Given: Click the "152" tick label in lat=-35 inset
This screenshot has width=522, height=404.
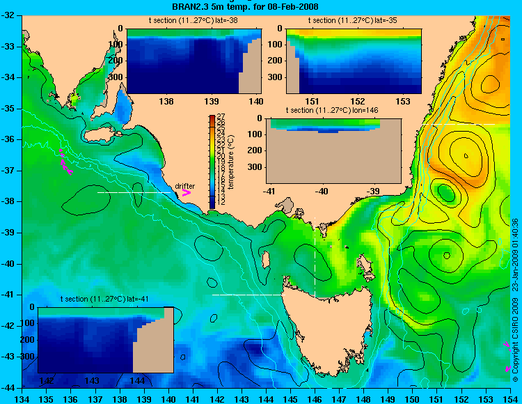Looking at the screenshot, I should pos(358,101).
